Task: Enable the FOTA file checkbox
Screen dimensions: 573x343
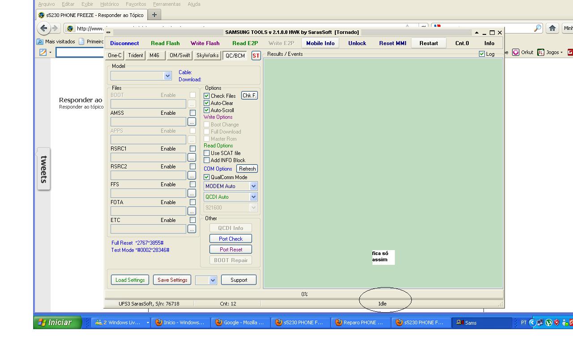Action: click(192, 202)
